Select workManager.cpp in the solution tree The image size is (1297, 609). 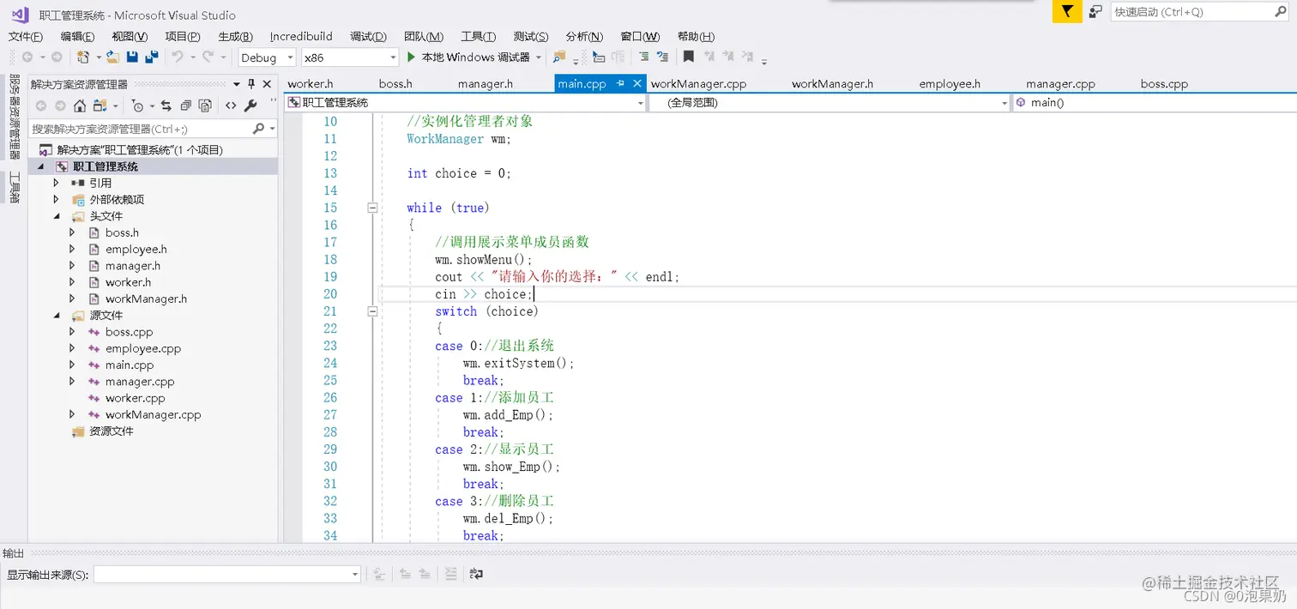(x=153, y=414)
